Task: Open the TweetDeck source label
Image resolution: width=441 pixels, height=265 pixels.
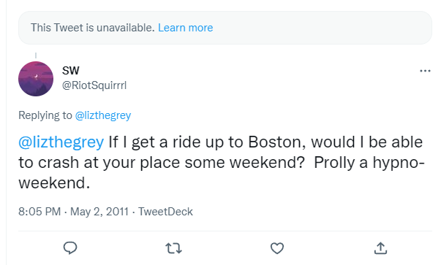Action: coord(165,212)
